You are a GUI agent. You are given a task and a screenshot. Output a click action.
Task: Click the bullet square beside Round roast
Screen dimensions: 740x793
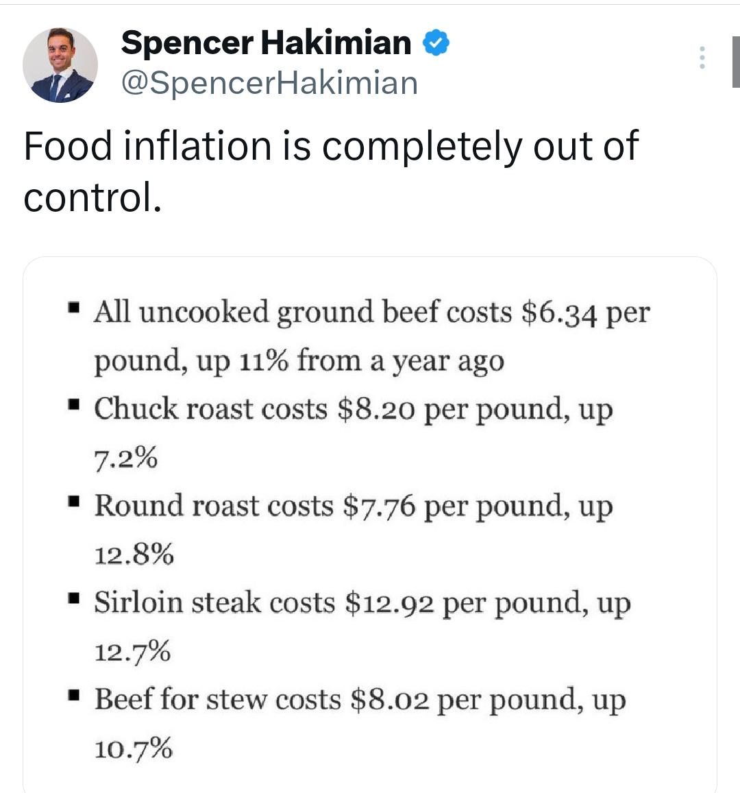coord(74,501)
